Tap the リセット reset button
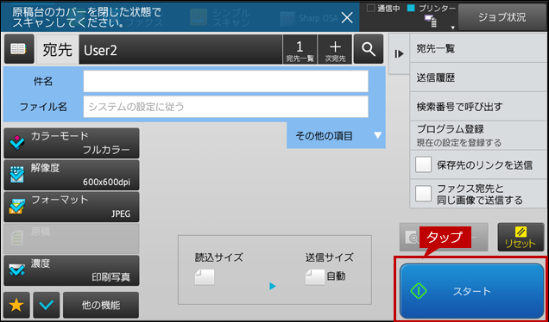The height and width of the screenshot is (322, 549). click(x=521, y=238)
